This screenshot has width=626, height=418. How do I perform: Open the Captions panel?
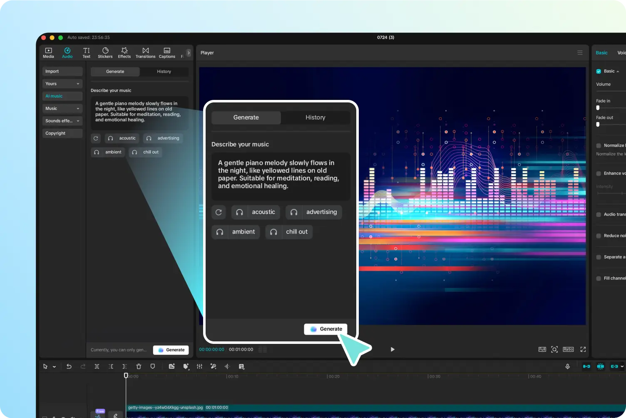(x=167, y=52)
